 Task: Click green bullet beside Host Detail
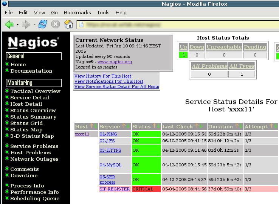coord(7,104)
